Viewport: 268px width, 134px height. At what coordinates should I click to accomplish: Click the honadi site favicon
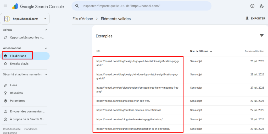[x=7, y=19]
